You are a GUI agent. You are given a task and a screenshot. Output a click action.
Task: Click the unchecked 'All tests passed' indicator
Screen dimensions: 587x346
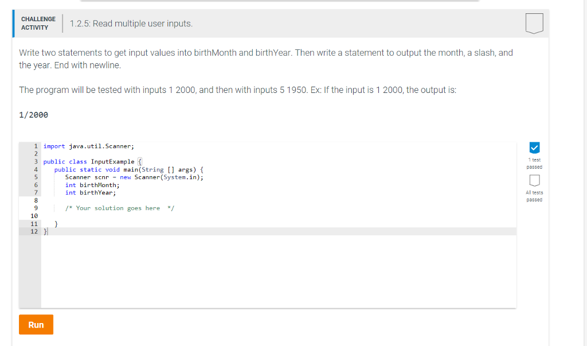tap(534, 181)
